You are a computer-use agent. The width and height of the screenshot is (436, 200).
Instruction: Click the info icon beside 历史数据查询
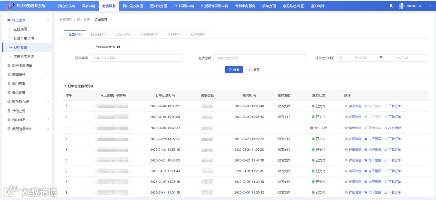pyautogui.click(x=118, y=47)
